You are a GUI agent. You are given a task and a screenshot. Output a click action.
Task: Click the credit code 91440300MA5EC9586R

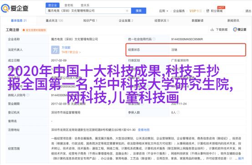click(x=187, y=39)
